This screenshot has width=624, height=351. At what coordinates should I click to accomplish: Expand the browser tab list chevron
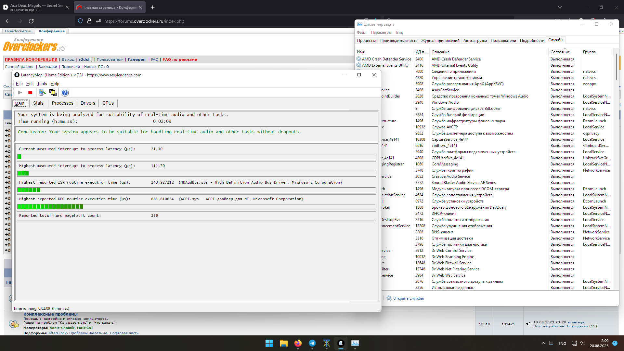(x=559, y=7)
